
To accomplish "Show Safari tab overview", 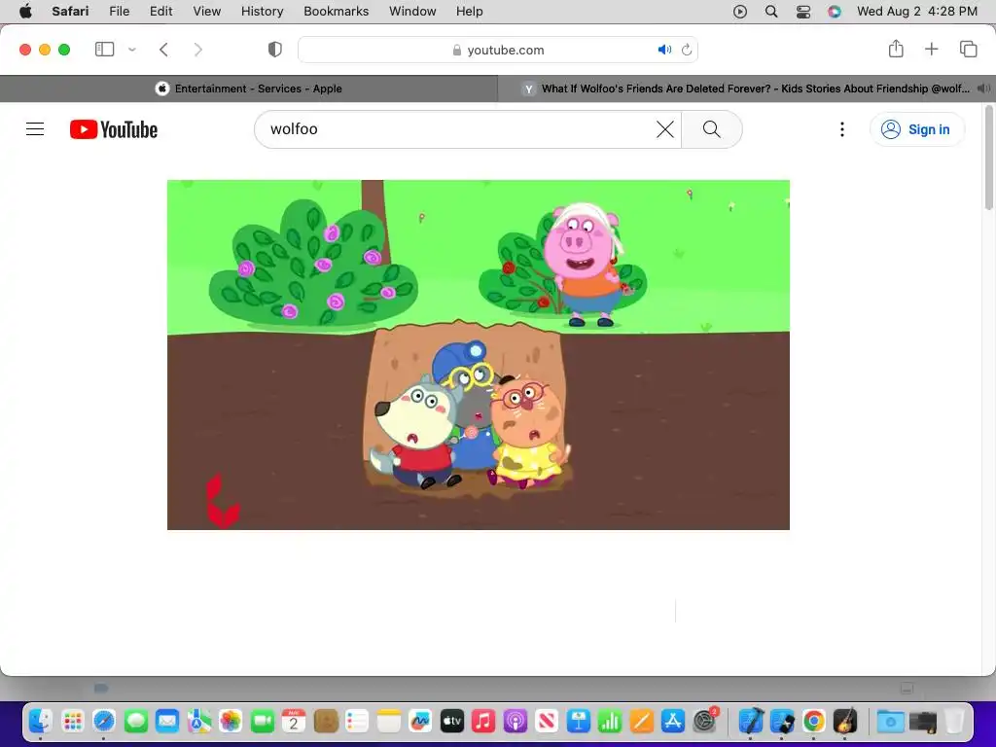I will (x=968, y=49).
